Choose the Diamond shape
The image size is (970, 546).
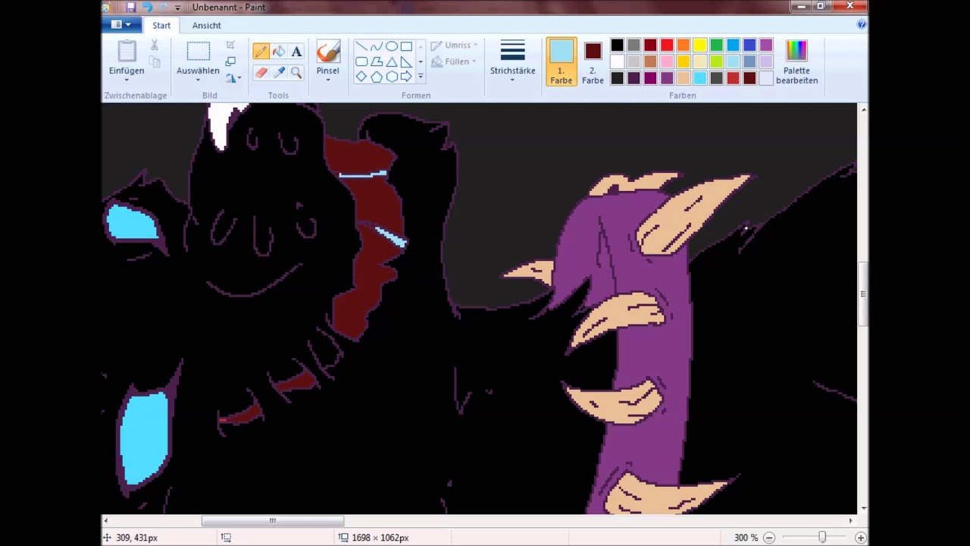361,77
